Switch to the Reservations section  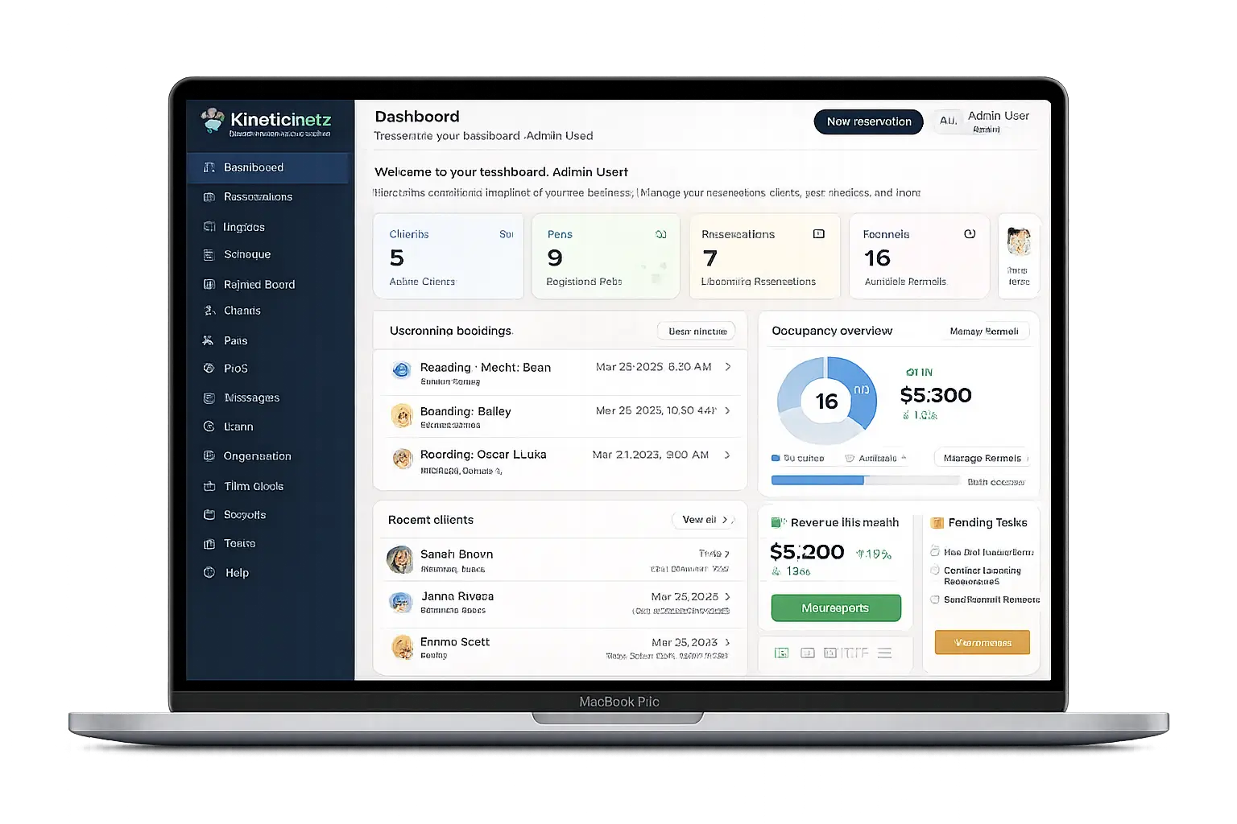tap(209, 196)
